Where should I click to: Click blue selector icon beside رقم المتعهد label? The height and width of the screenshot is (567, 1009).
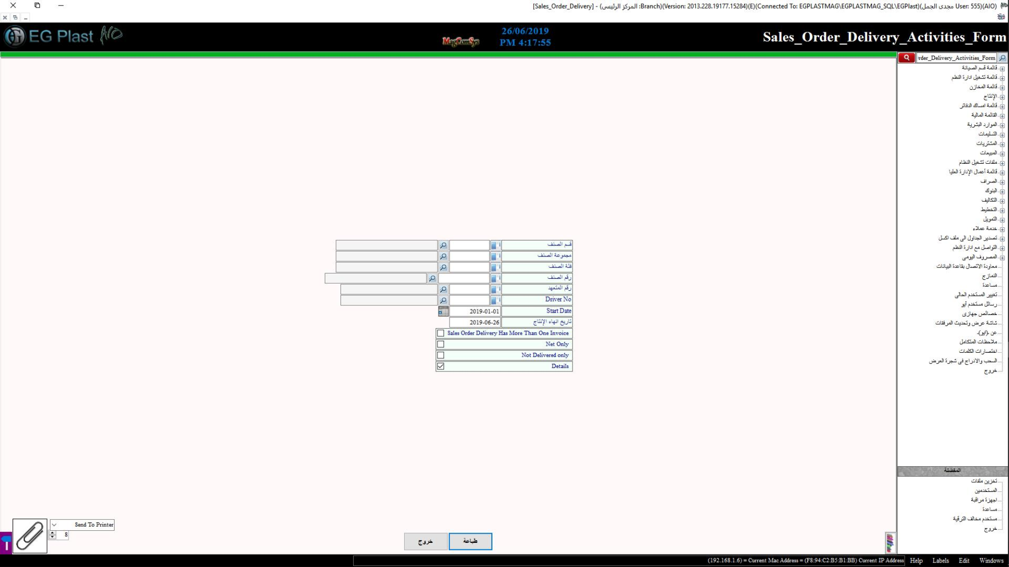pos(495,289)
